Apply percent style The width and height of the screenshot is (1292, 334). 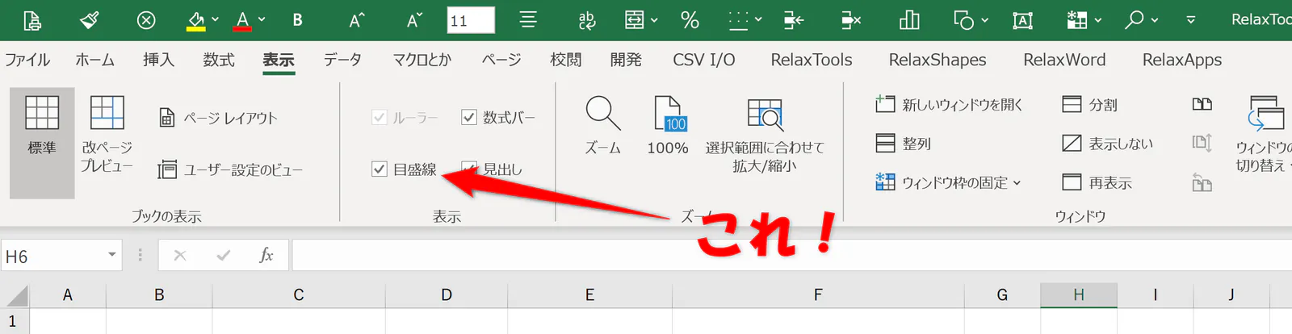(x=690, y=20)
